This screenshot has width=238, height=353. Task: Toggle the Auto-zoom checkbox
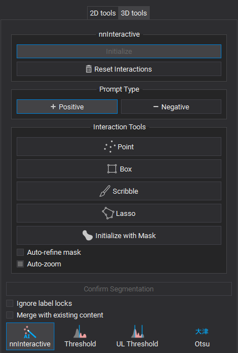click(20, 264)
